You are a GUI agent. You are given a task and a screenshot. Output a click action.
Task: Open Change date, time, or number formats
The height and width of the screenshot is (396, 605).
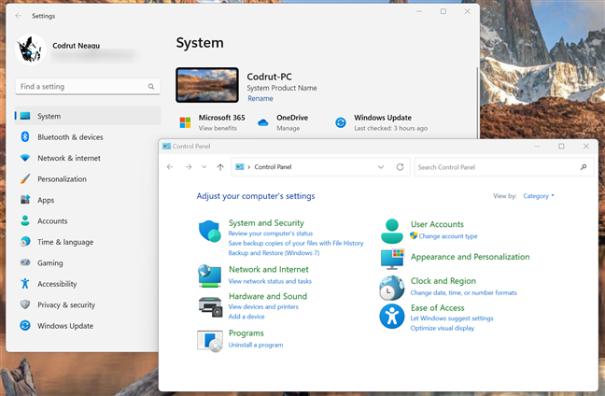pos(464,292)
